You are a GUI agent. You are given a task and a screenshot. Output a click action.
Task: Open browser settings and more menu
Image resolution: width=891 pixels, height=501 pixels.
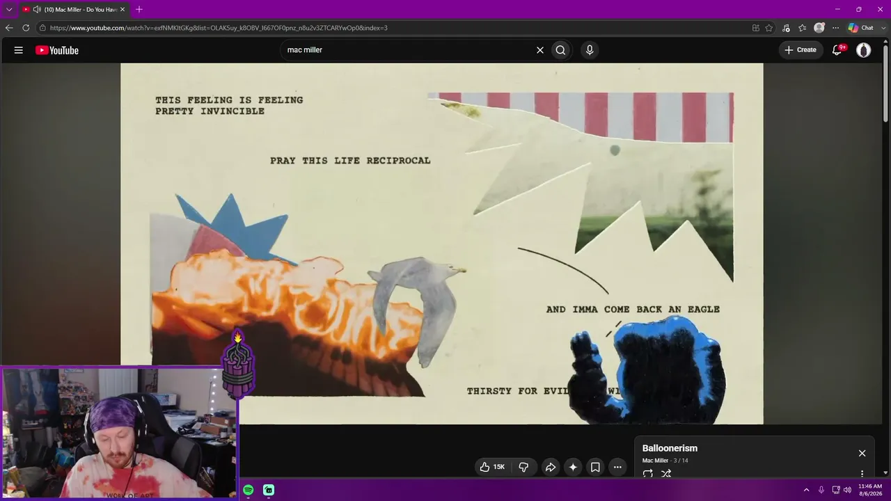pyautogui.click(x=836, y=28)
